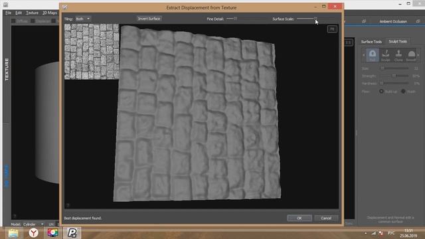Image resolution: width=425 pixels, height=239 pixels.
Task: Select the Smooth tool icon
Action: coord(411,55)
